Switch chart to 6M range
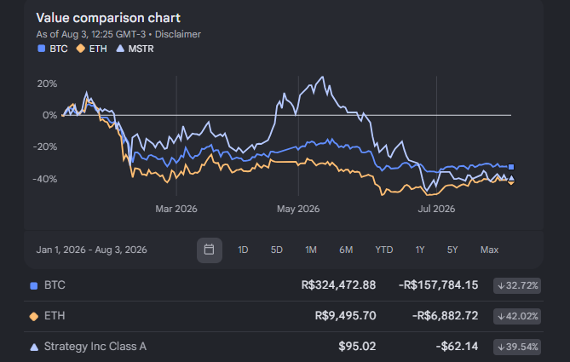The height and width of the screenshot is (362, 570). pyautogui.click(x=346, y=250)
